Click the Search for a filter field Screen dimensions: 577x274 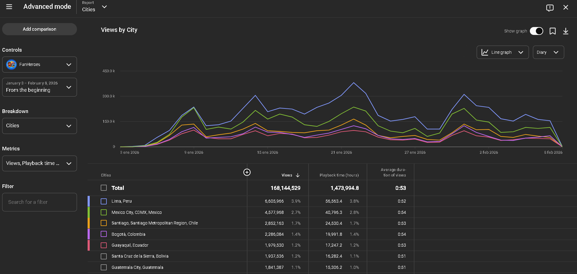tap(39, 202)
